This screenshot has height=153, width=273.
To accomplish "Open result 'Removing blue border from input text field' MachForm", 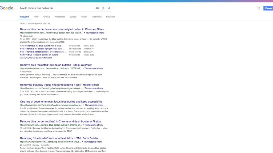I will pos(61,138).
